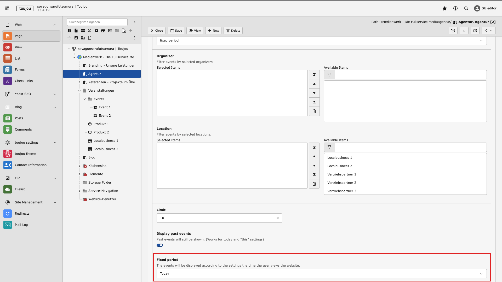
Task: Click the Organizer available items filter icon
Action: click(329, 75)
